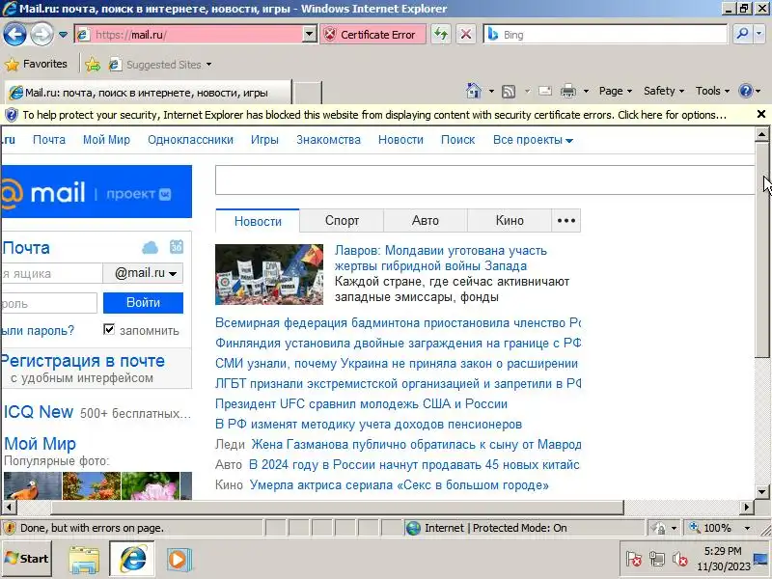Open the Лавров Молдавии news thumbnail

pyautogui.click(x=269, y=274)
